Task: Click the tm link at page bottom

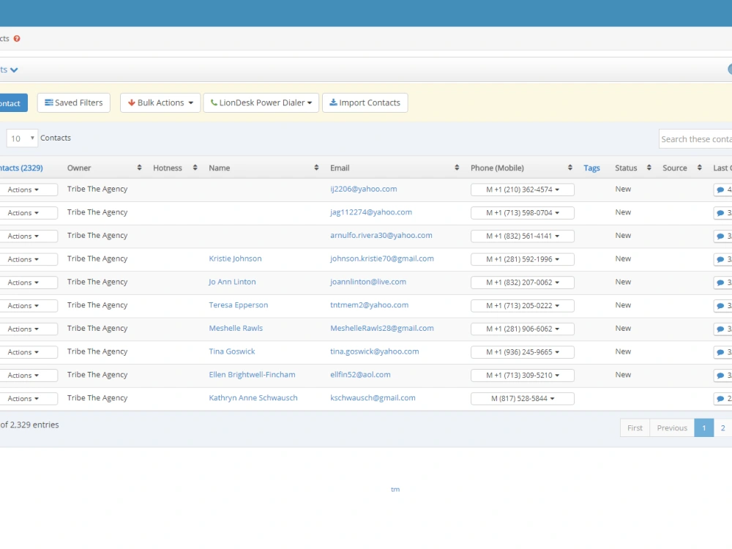Action: (x=395, y=489)
